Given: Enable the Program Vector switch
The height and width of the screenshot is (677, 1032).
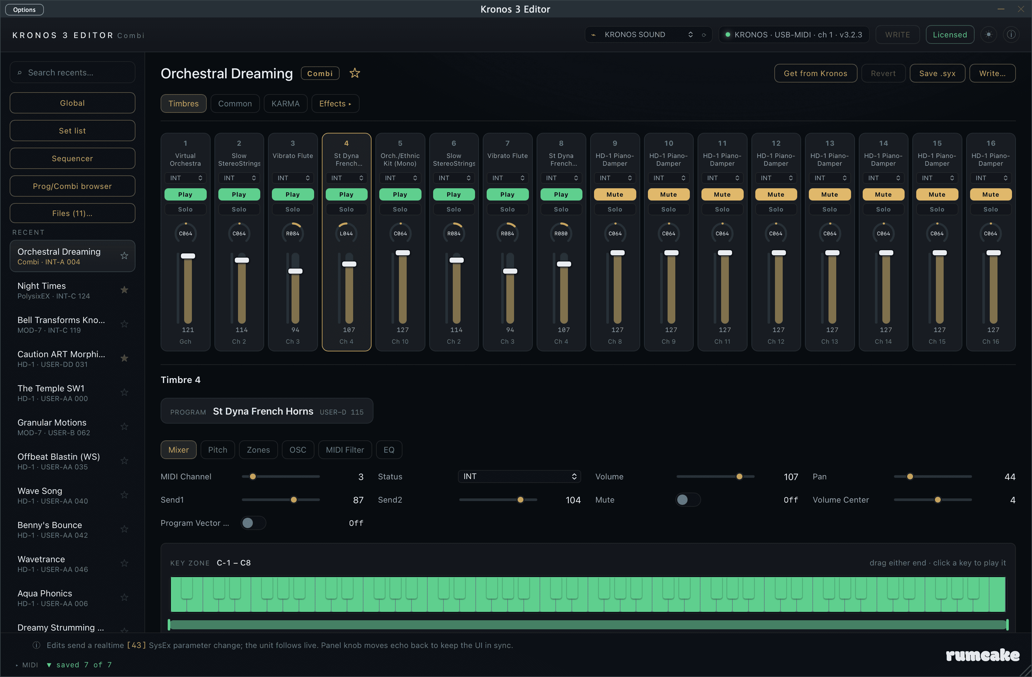Looking at the screenshot, I should 253,523.
